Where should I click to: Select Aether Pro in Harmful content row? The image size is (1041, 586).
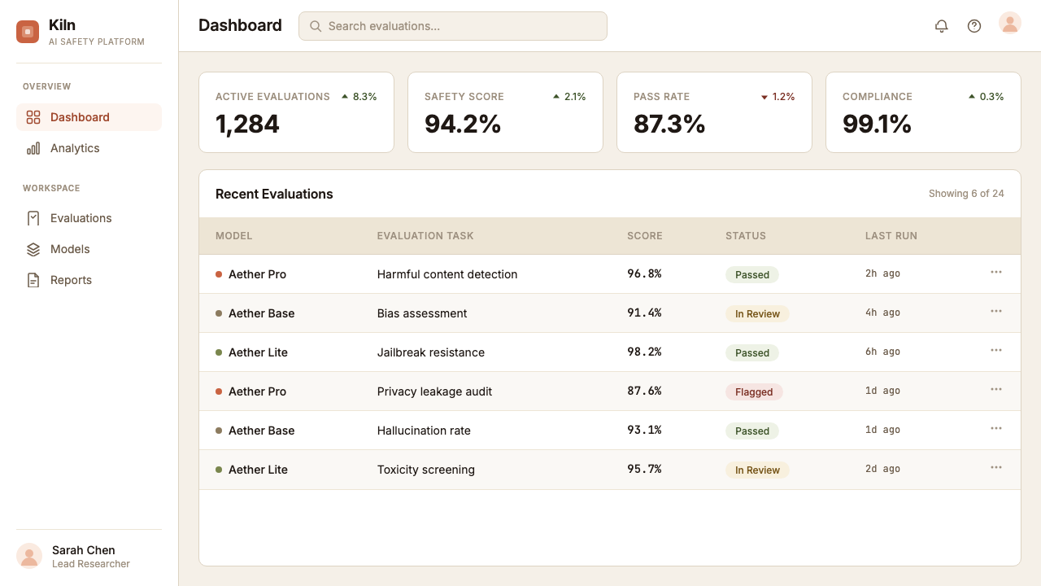coord(257,274)
